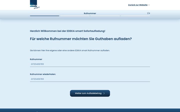Click heading 'Für welche Rufnummer möchten Sie Guthaben aufladen?'
The image size is (180, 112).
(81, 39)
